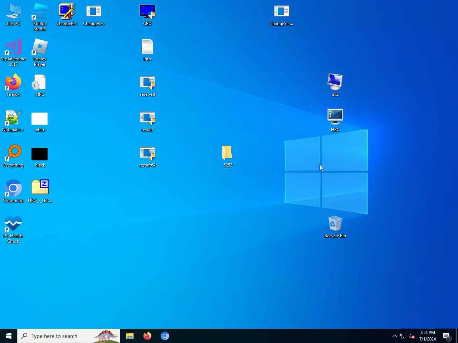This screenshot has width=458, height=343.
Task: Select the Roblox Studio shortcut
Action: tap(40, 17)
